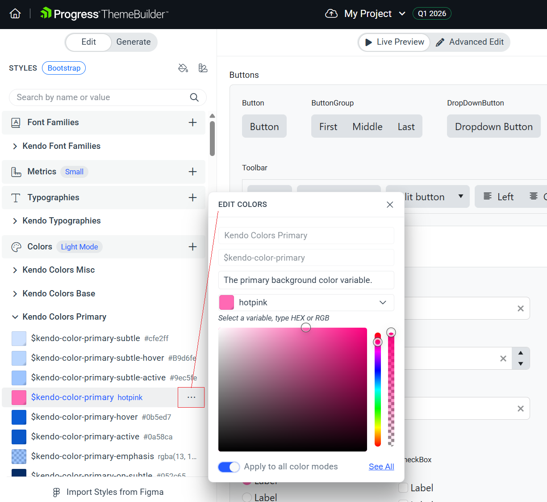This screenshot has height=502, width=547.
Task: Switch to the Generate tab
Action: (133, 42)
